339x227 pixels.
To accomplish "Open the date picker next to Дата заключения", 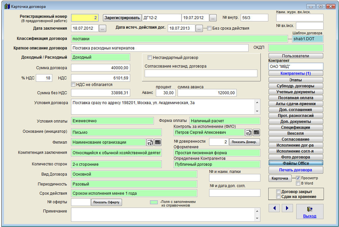I will [103, 29].
